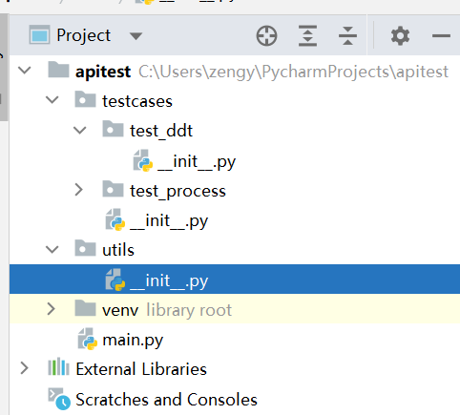Expand the test_process folder

click(78, 190)
